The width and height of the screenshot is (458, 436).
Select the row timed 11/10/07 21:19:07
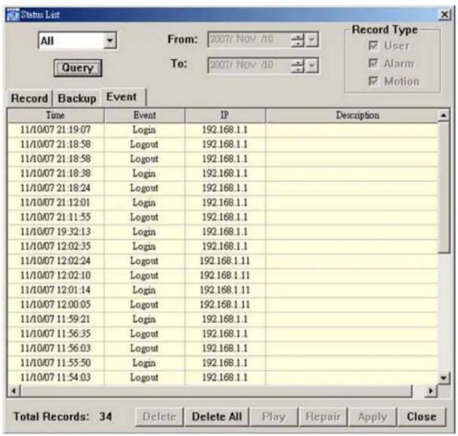coord(222,130)
